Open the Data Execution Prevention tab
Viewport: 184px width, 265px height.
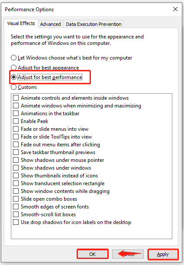[94, 24]
